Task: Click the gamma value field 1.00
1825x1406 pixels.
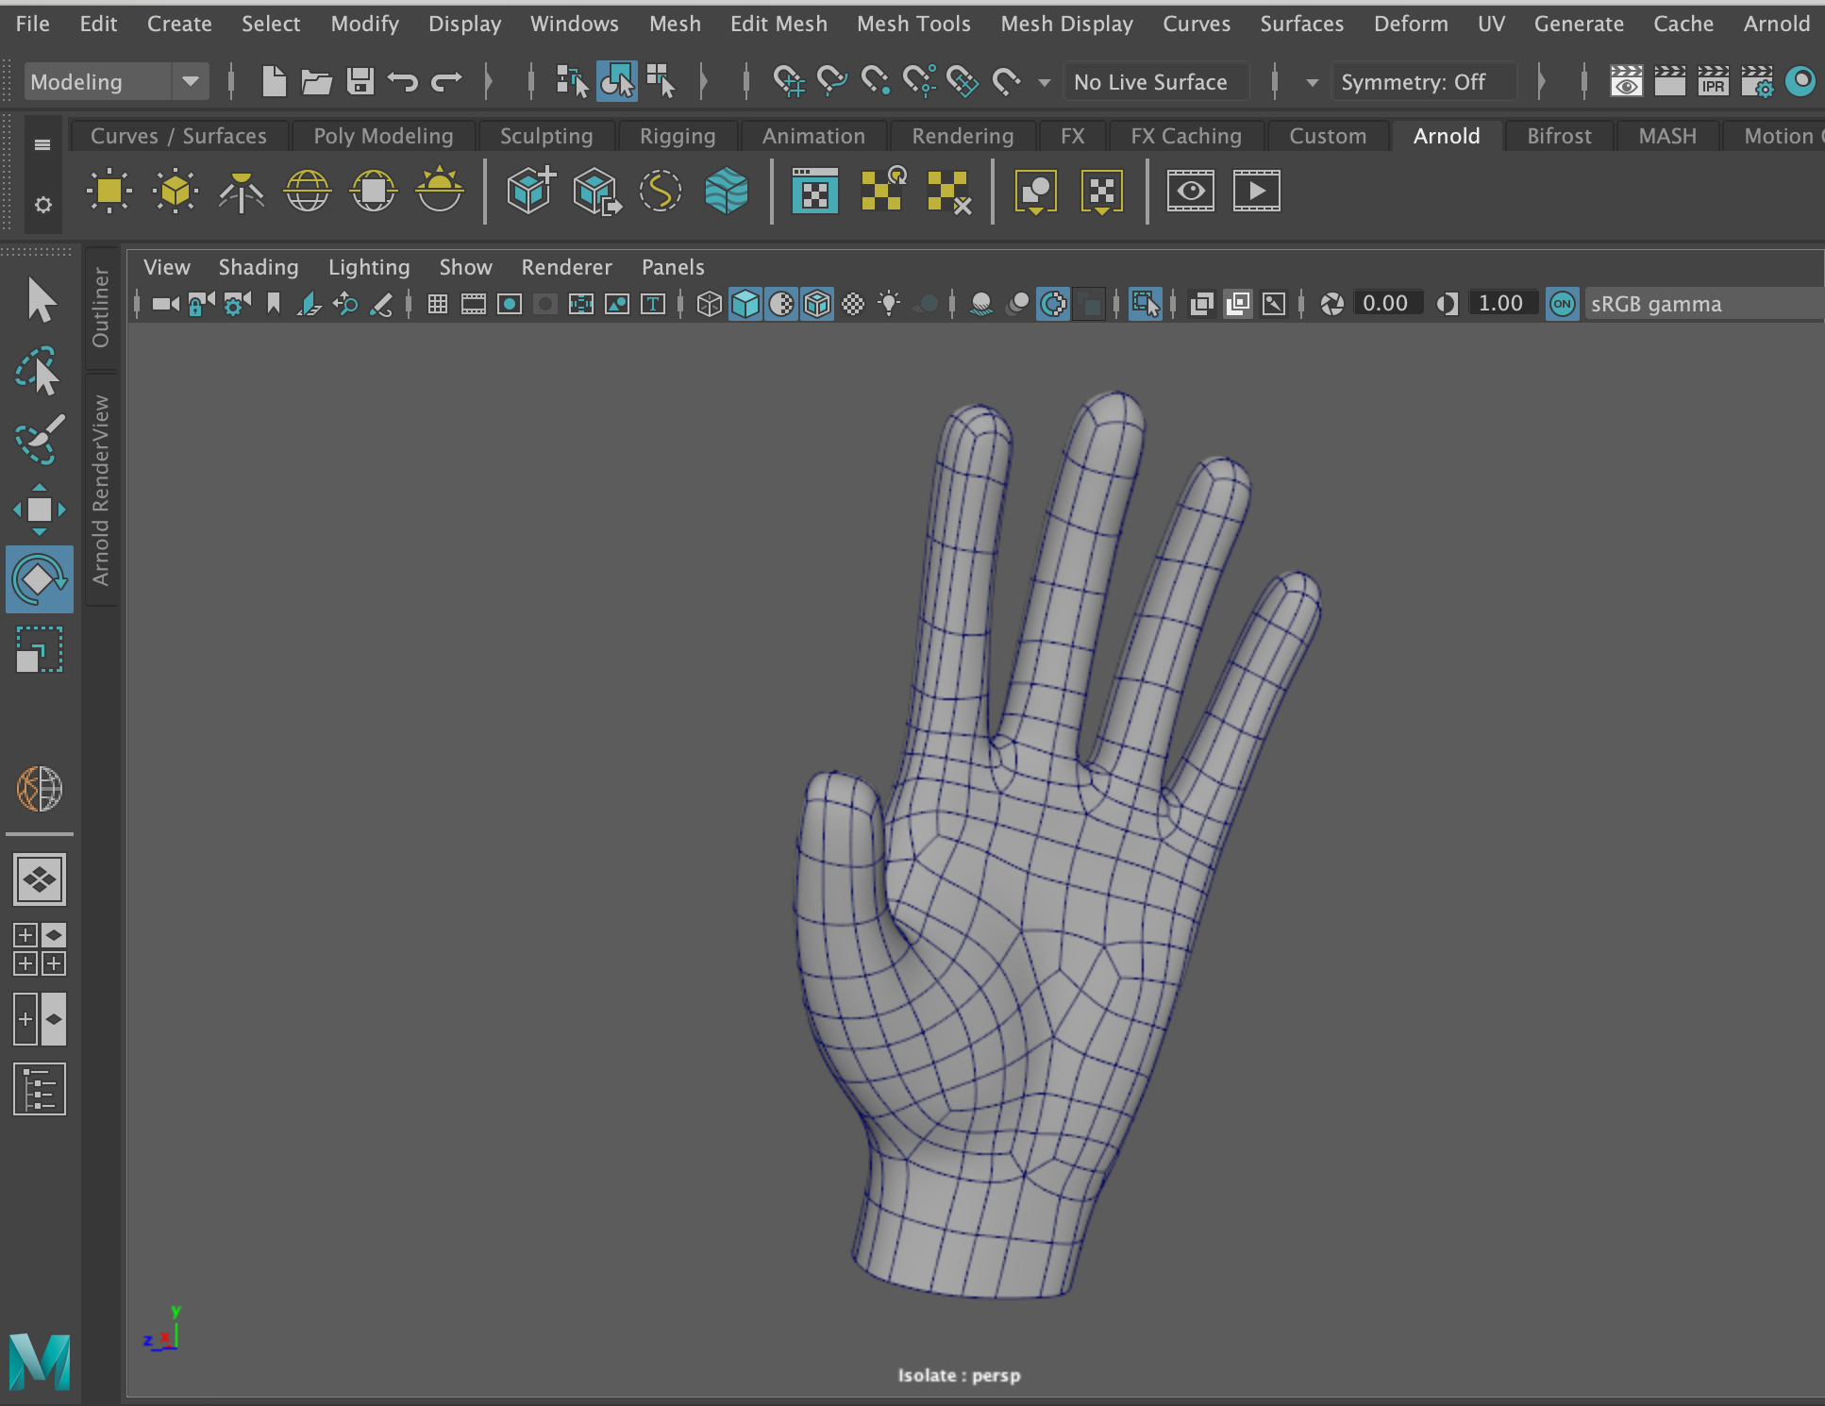Action: [1499, 304]
